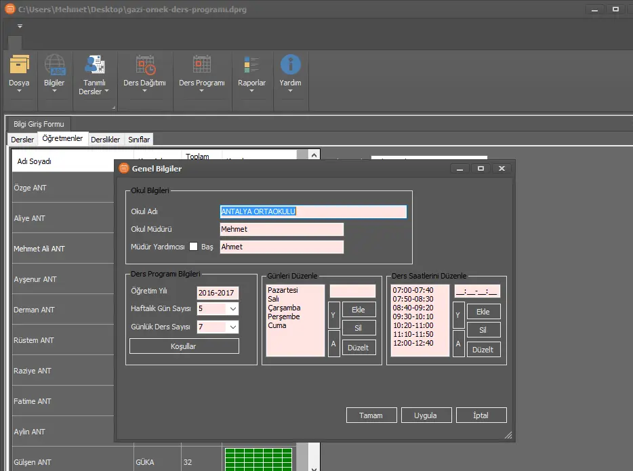The height and width of the screenshot is (471, 633).
Task: Select Çarşamba in the days list
Action: [284, 308]
